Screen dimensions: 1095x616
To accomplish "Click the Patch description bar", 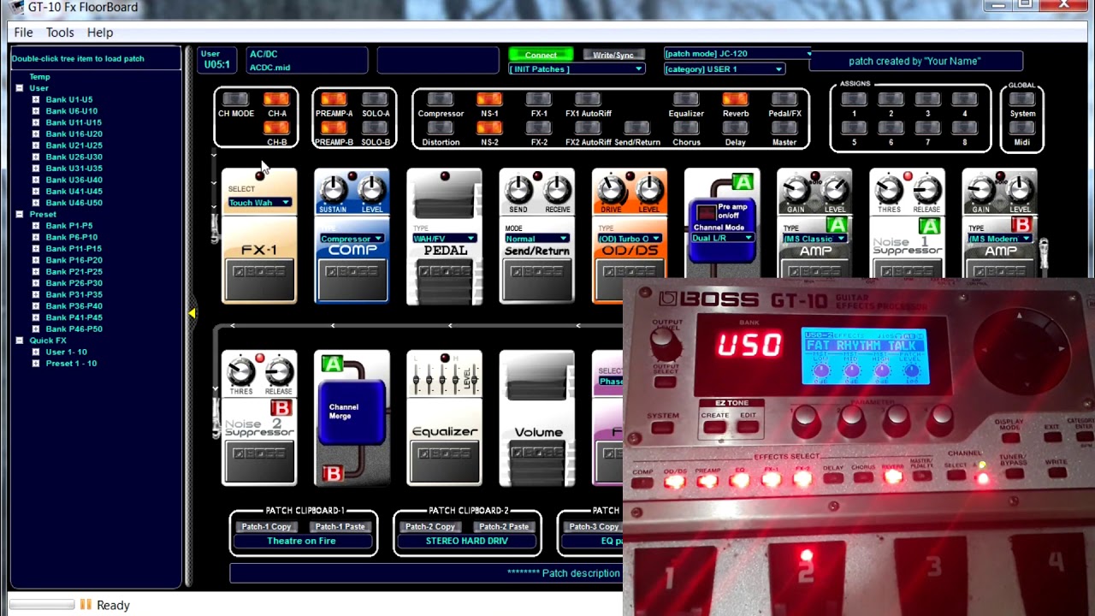I will (426, 573).
